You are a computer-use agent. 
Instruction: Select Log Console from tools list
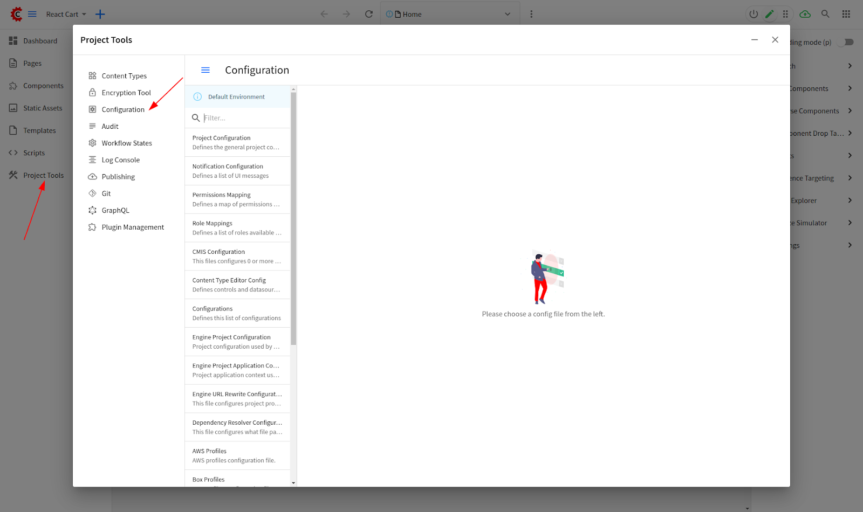click(x=120, y=160)
